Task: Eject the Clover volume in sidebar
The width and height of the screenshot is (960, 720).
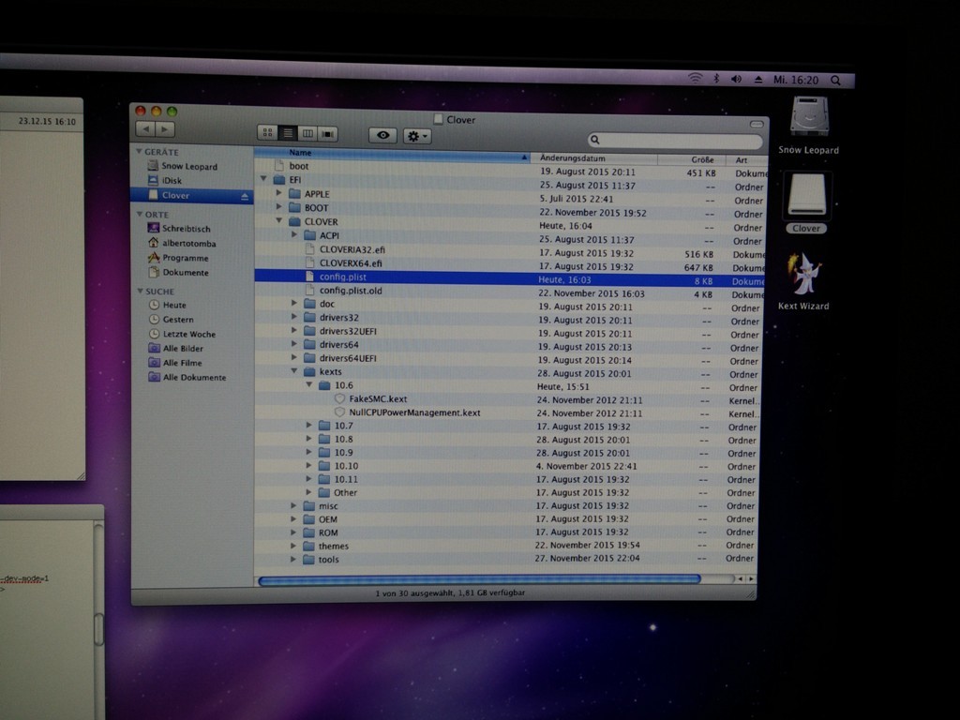Action: tap(246, 196)
